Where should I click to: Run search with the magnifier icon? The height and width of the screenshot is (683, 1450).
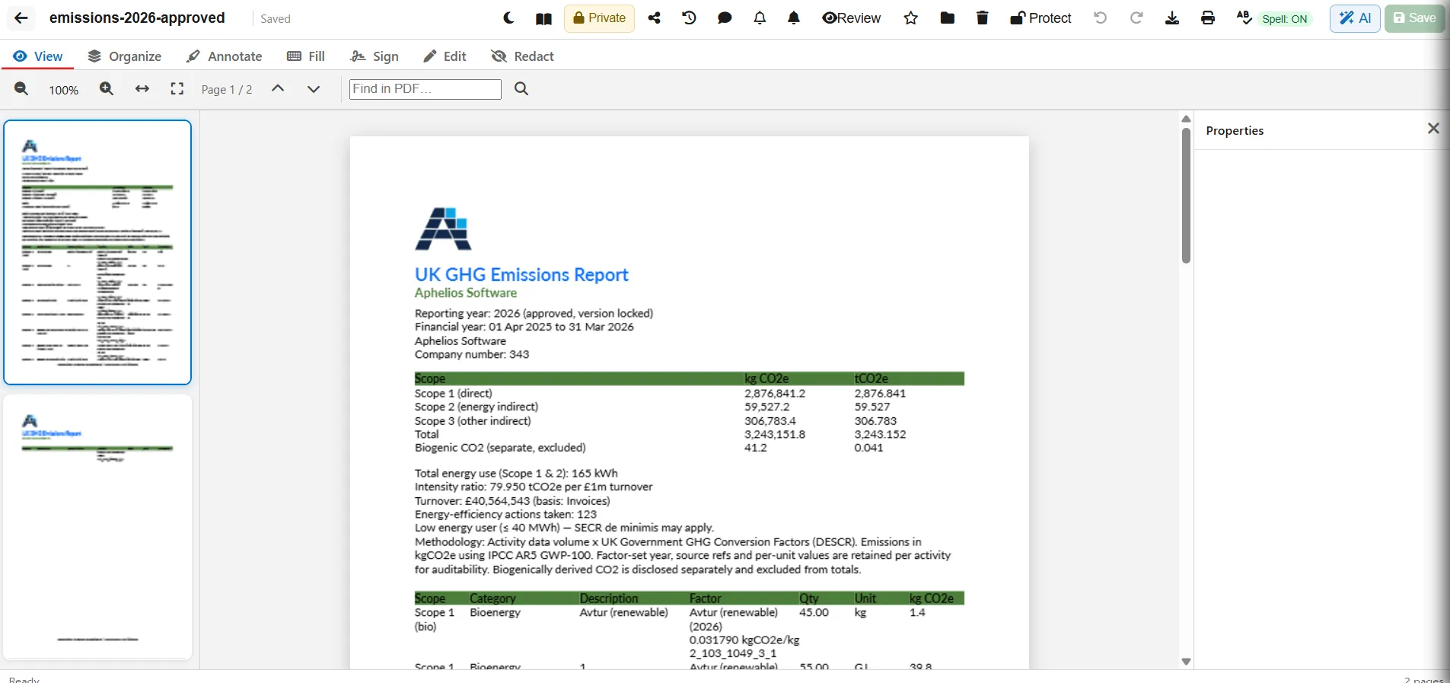point(521,89)
